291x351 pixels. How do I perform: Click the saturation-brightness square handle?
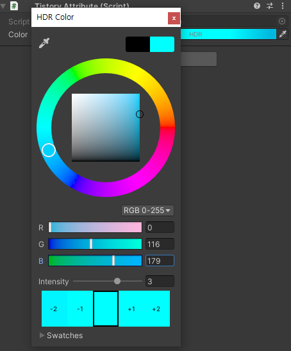click(x=140, y=114)
